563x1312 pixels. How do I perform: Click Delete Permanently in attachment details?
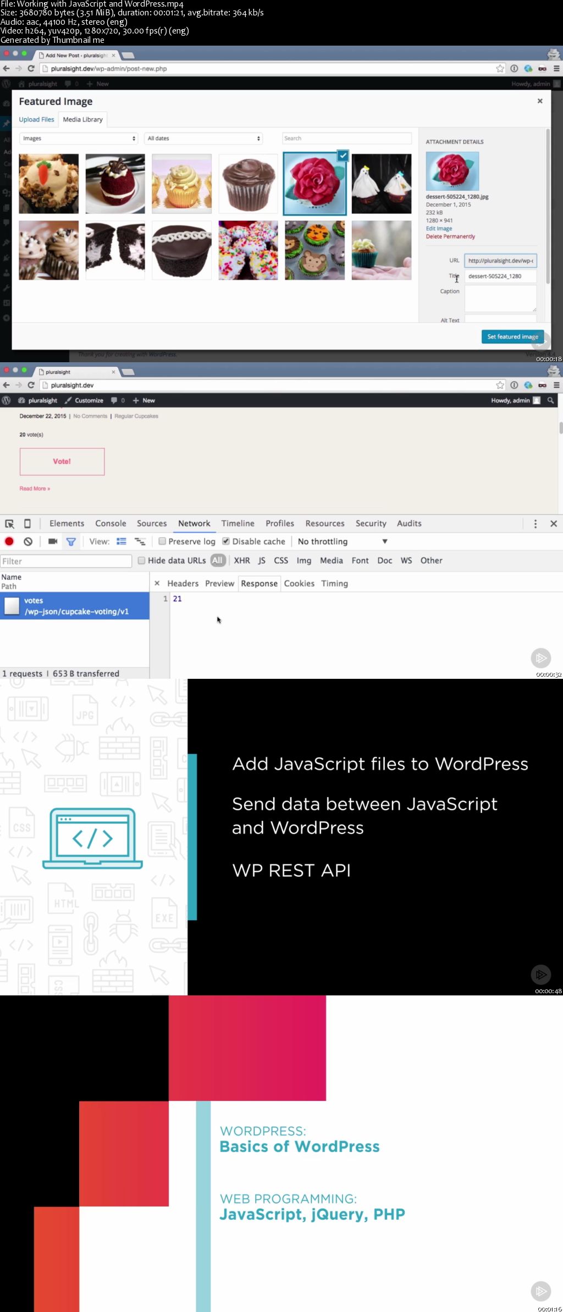[x=450, y=236]
